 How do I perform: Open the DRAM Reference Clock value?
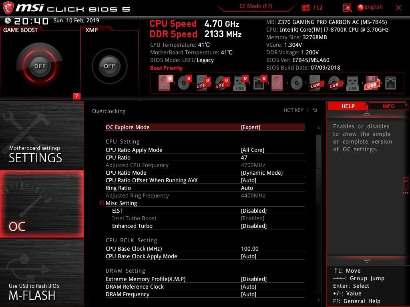(x=249, y=286)
